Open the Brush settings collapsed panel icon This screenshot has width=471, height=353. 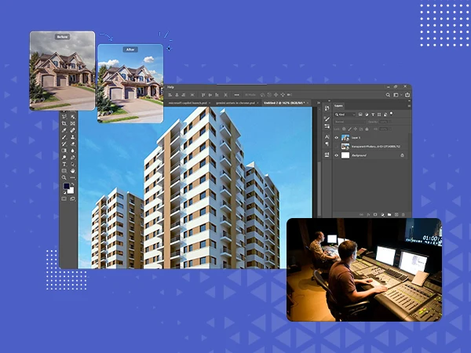point(327,119)
